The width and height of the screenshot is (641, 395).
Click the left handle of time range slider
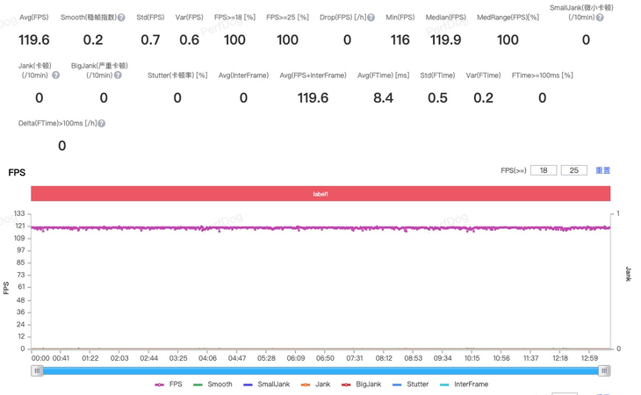(38, 371)
